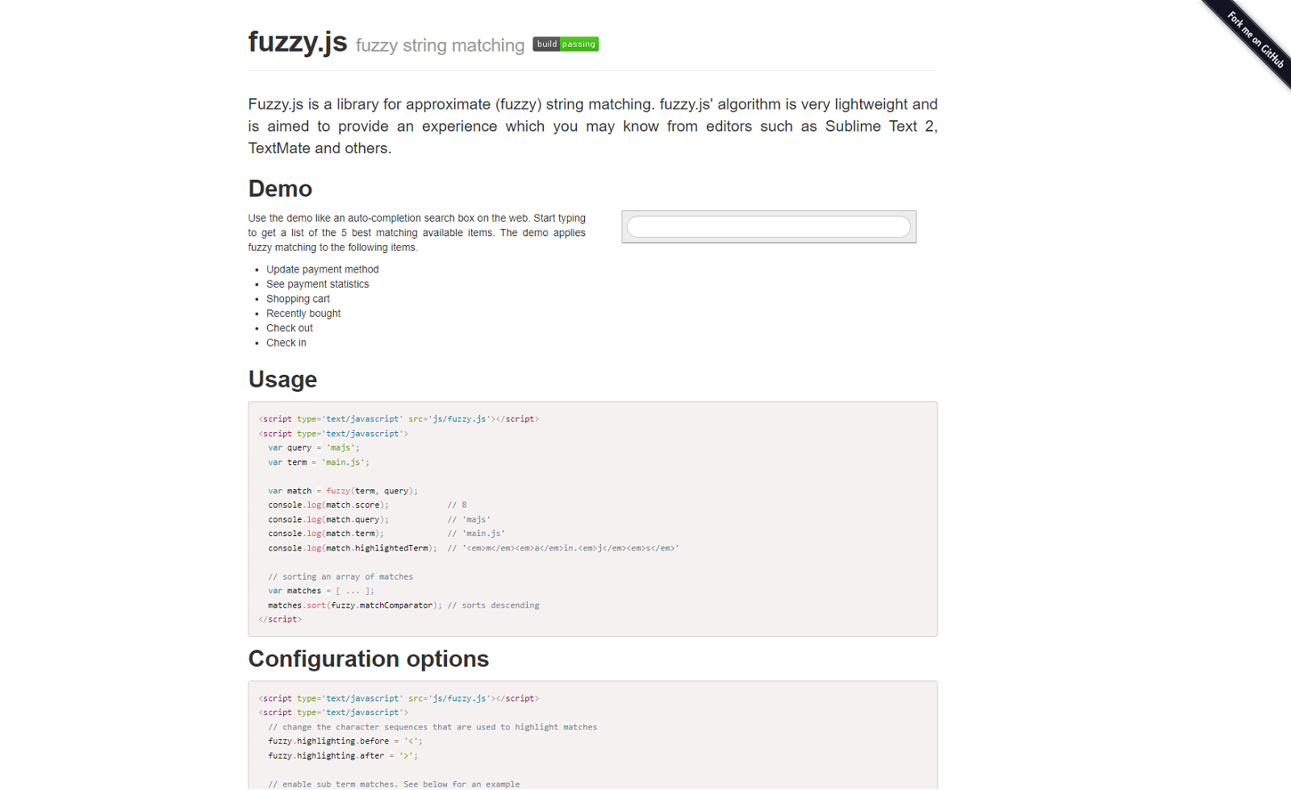1291x790 pixels.
Task: Click the fuzzy.highlighting.before code line
Action: [x=345, y=742]
